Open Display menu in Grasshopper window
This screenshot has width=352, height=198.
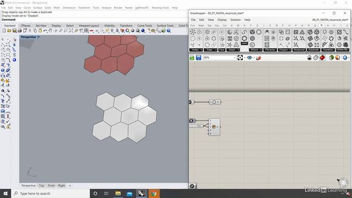click(222, 20)
